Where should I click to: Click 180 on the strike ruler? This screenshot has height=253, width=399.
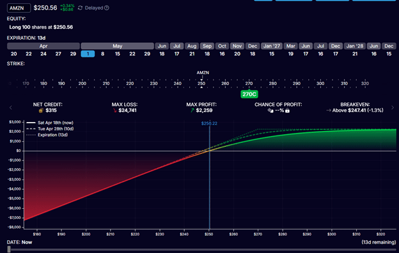tap(43, 84)
